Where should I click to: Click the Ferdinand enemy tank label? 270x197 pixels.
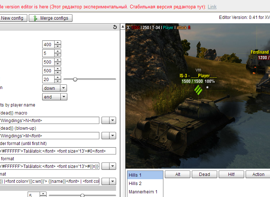point(260,52)
